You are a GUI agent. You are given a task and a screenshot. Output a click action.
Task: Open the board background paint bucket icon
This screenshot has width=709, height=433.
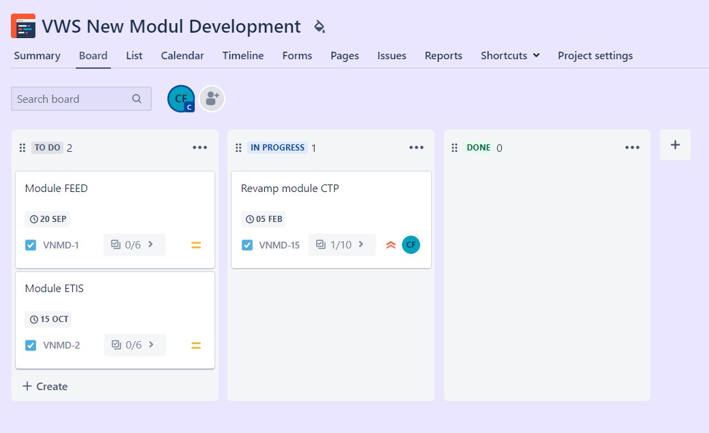click(319, 27)
